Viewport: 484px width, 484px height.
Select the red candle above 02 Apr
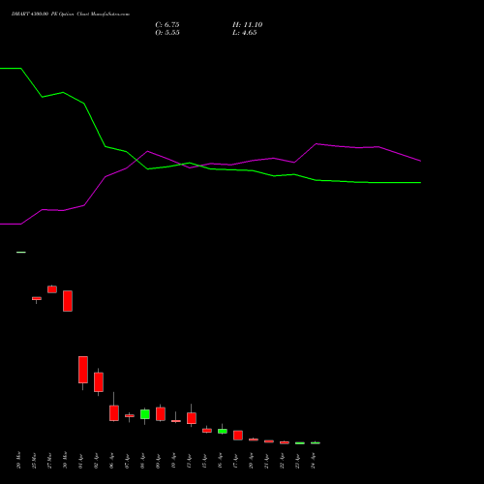(x=99, y=382)
